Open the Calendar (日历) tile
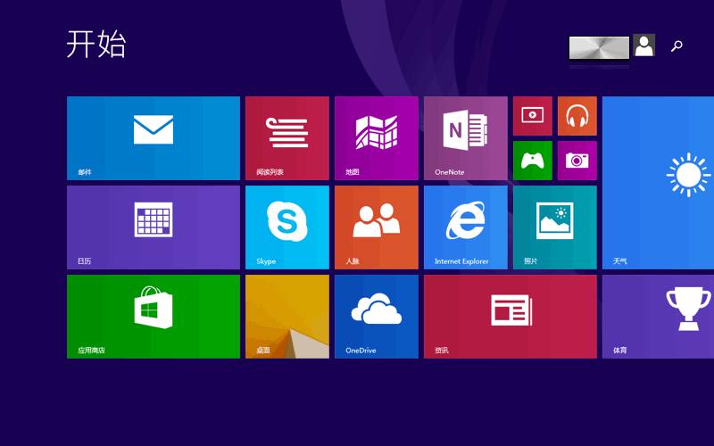714x446 pixels. pyautogui.click(x=154, y=227)
